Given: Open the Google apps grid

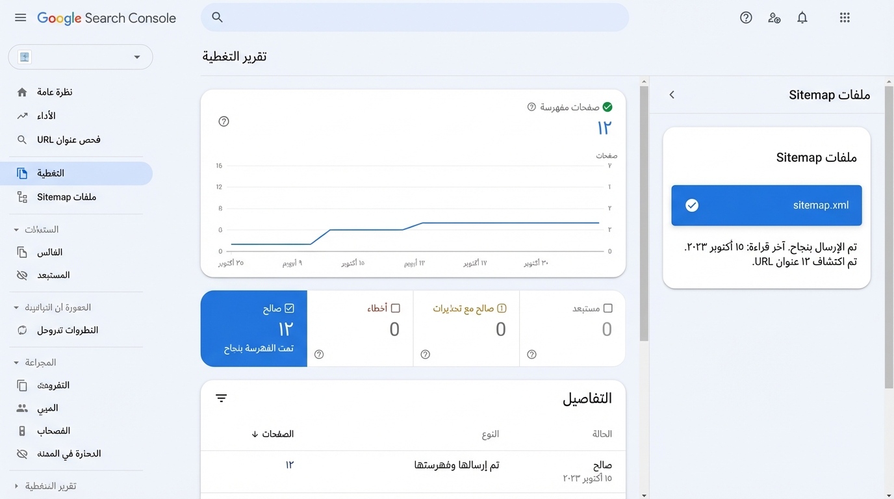Looking at the screenshot, I should (845, 18).
